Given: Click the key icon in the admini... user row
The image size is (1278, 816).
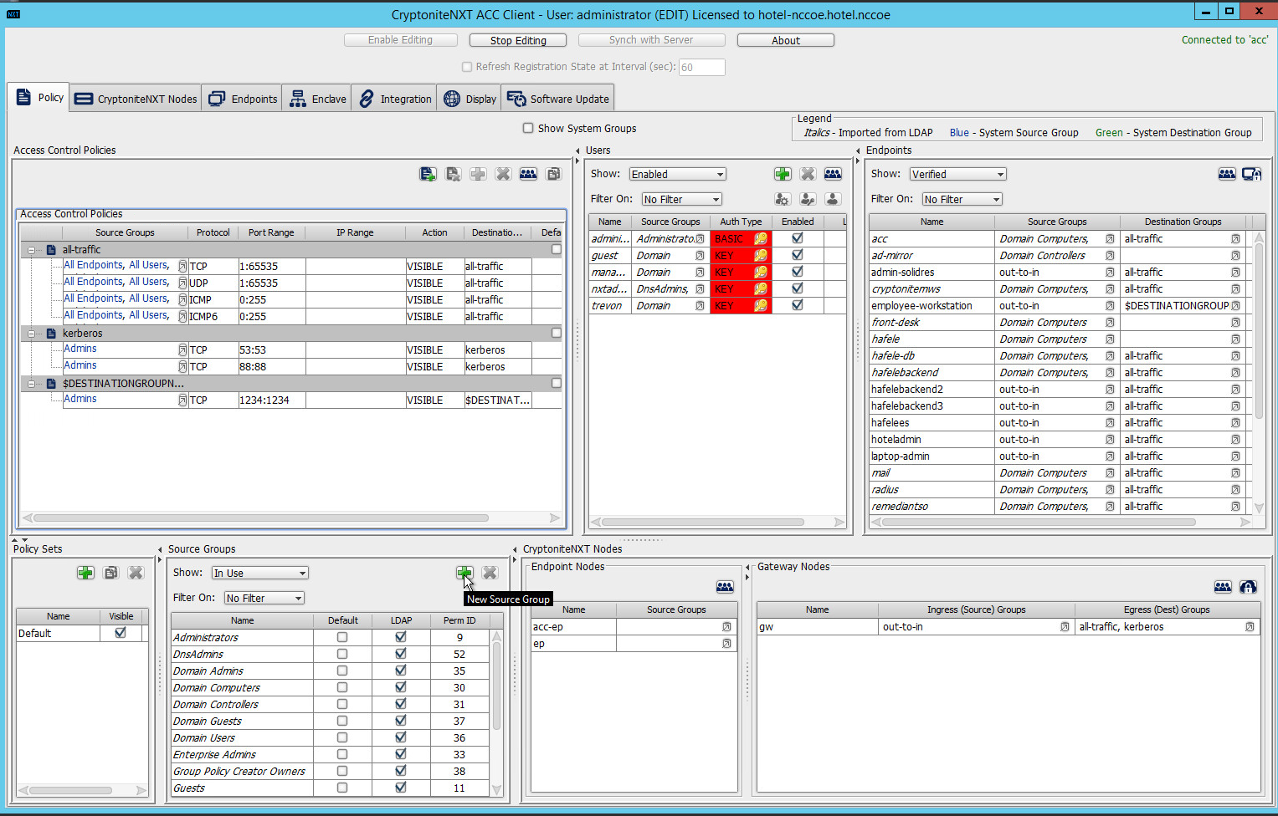Looking at the screenshot, I should [x=761, y=239].
